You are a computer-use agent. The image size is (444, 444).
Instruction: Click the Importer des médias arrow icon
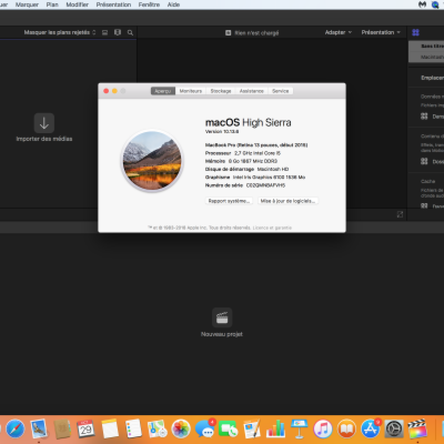[x=44, y=123]
